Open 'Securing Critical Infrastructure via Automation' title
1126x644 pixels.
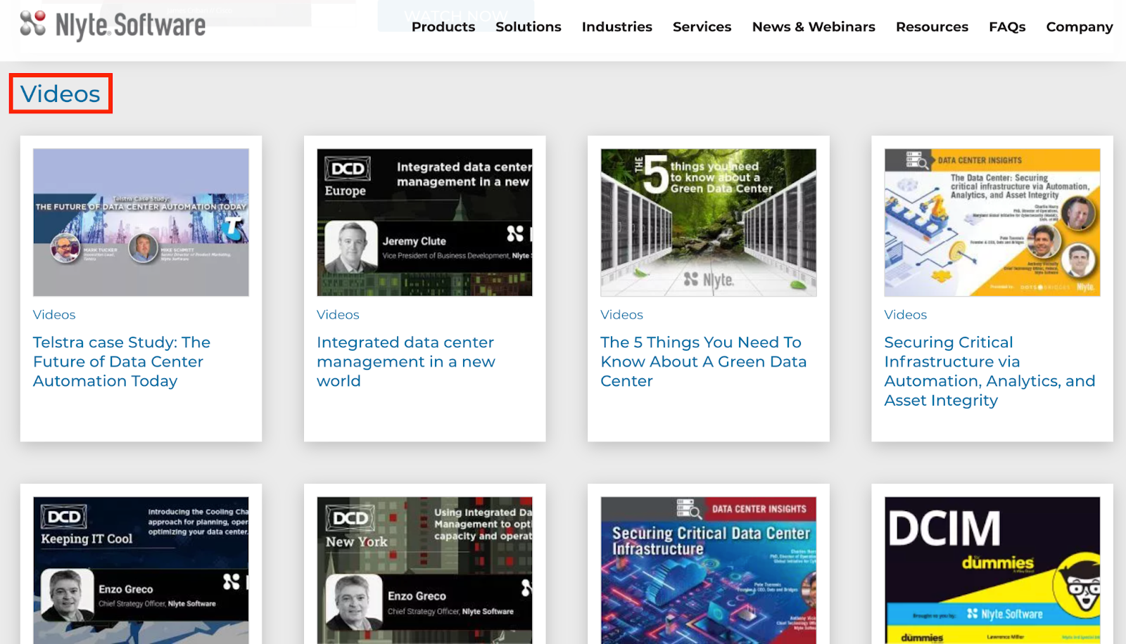tap(989, 371)
